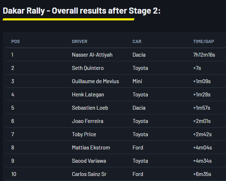Click the +6m35s gap value

point(202,174)
